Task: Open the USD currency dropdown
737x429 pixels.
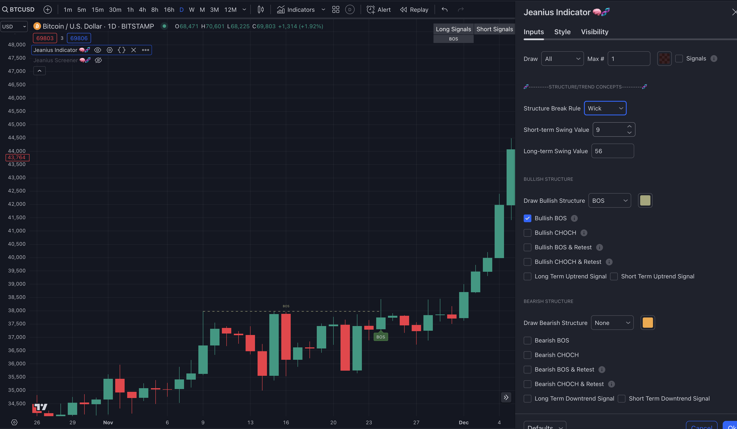Action: click(x=14, y=27)
